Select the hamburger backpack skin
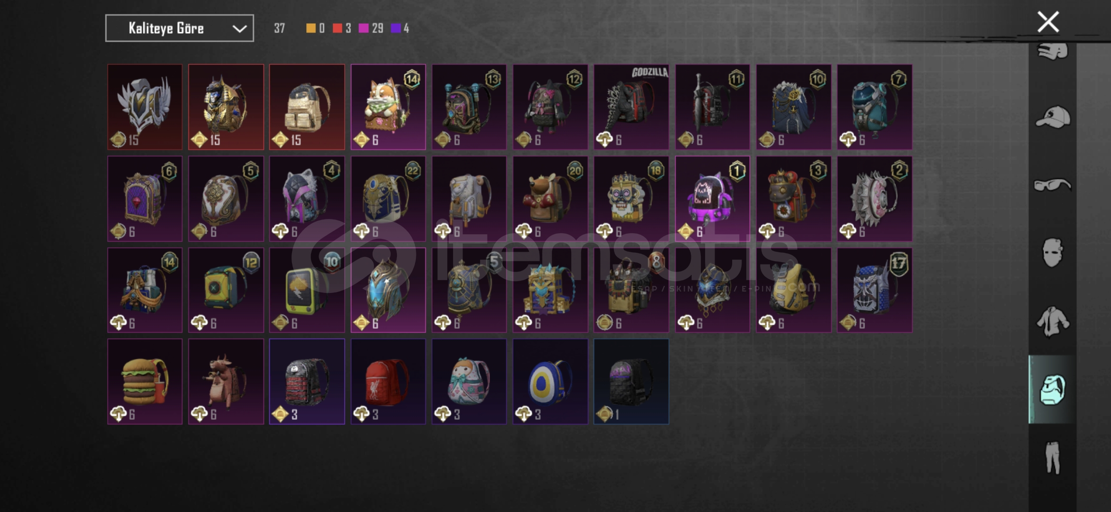Viewport: 1111px width, 512px height. coord(145,382)
